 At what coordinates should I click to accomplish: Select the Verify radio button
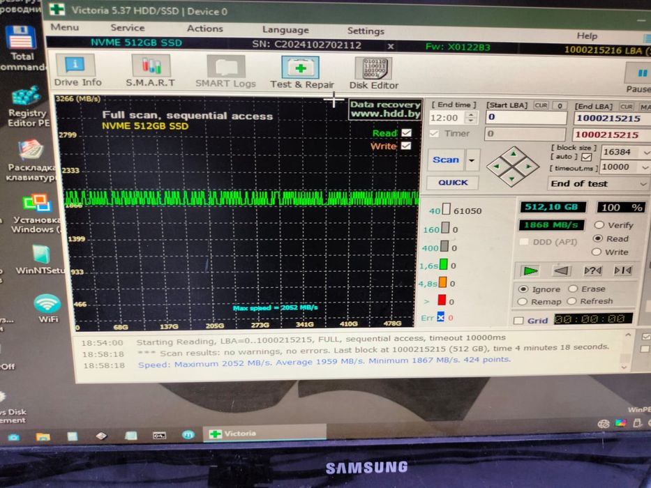[599, 225]
